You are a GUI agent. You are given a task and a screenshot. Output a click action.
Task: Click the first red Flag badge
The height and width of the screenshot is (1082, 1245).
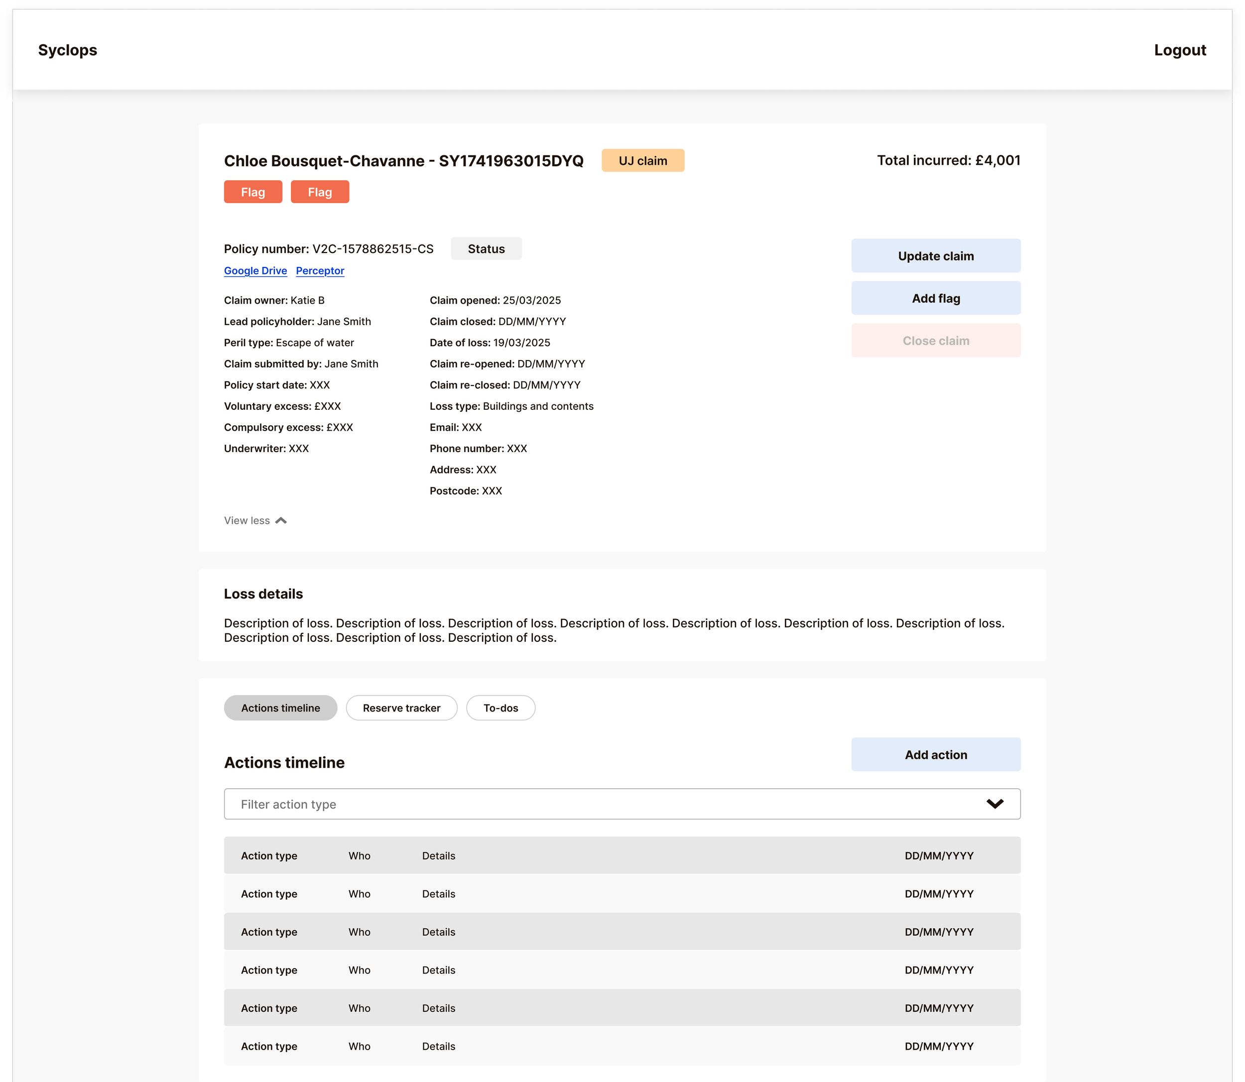[253, 192]
